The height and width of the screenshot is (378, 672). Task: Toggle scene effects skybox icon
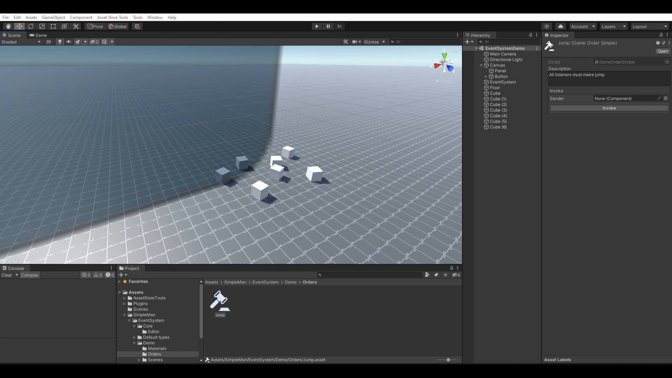78,42
